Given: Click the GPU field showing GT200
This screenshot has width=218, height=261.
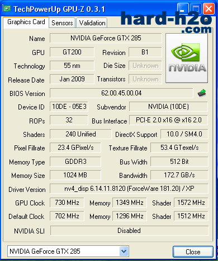Looking at the screenshot, I should [72, 52].
